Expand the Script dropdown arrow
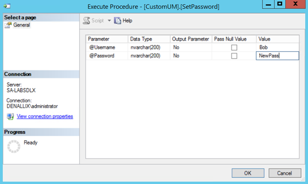 pyautogui.click(x=109, y=20)
